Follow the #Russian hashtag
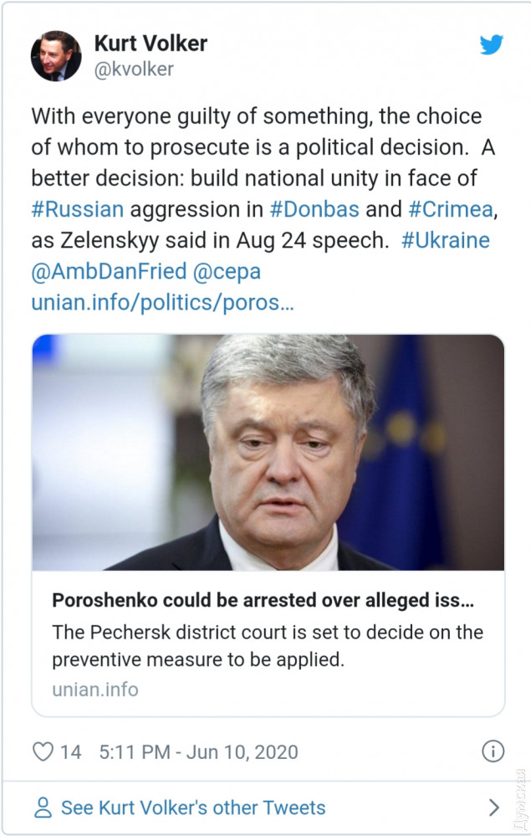The width and height of the screenshot is (531, 836). pos(77,208)
